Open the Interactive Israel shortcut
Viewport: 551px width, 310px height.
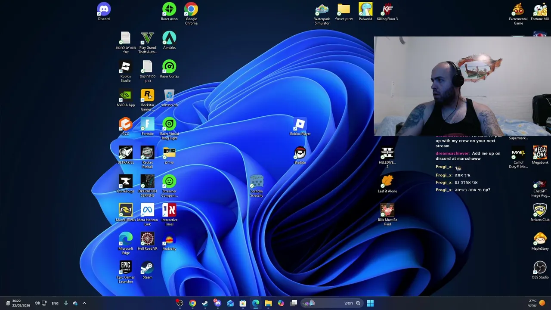click(x=169, y=215)
